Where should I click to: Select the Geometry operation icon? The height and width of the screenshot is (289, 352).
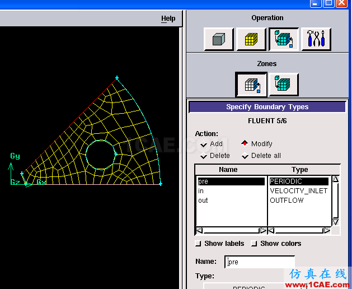219,39
